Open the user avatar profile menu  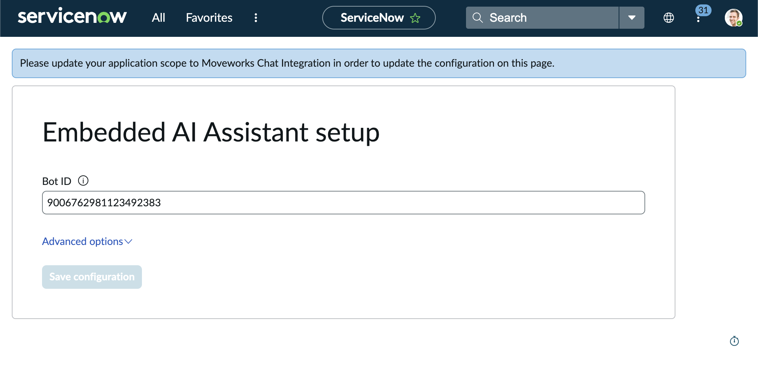coord(734,18)
